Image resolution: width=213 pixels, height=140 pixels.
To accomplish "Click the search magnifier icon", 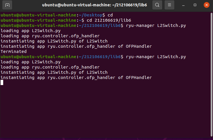I will click(x=157, y=5).
